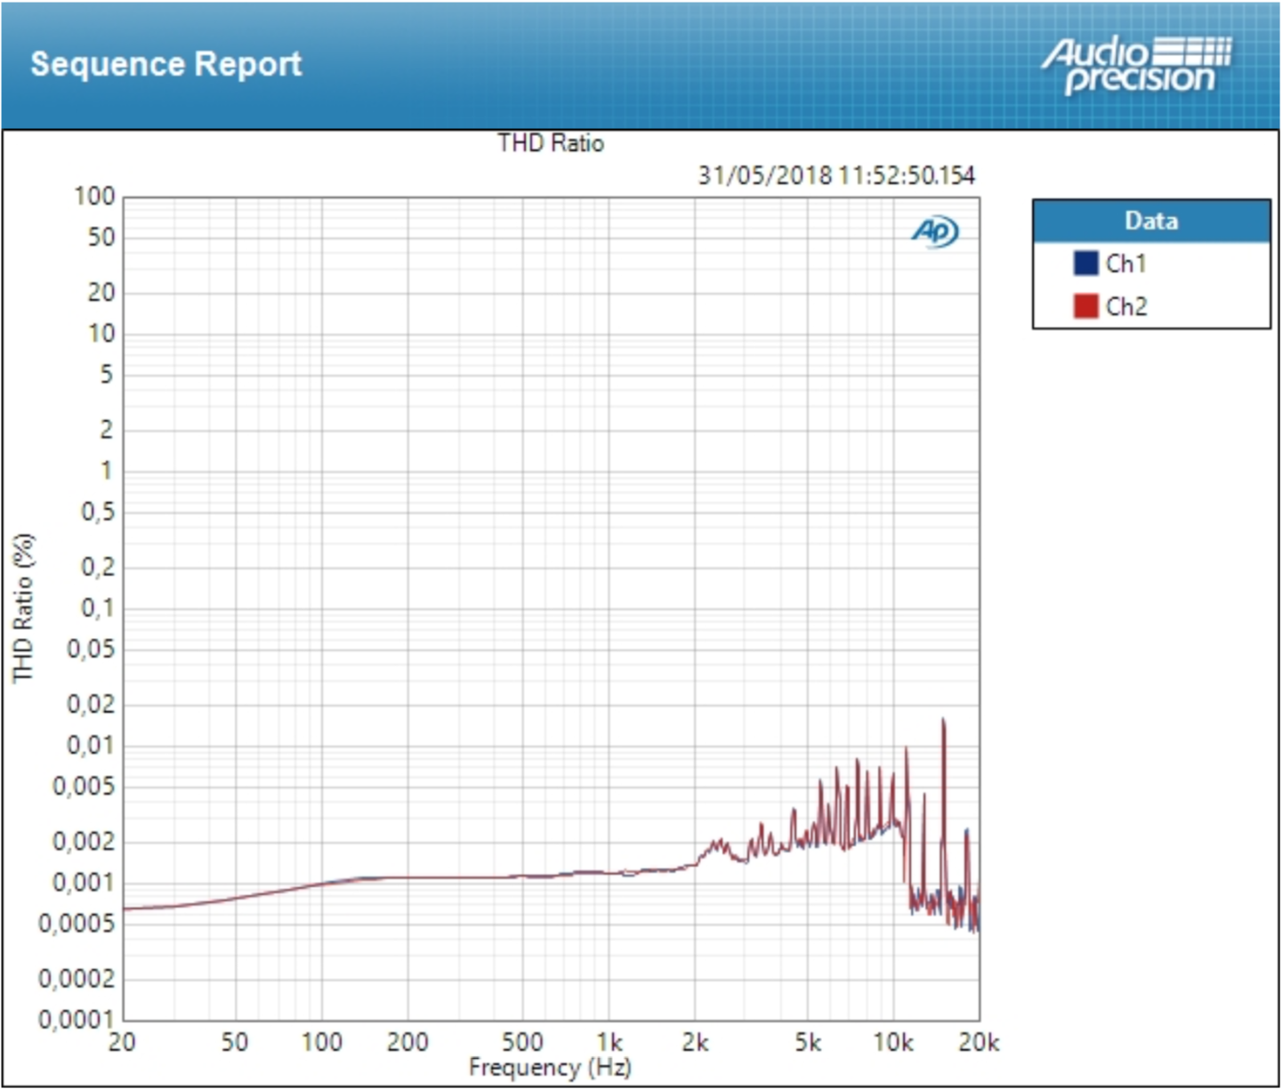Click the 0,01 label on the THD axis
The height and width of the screenshot is (1089, 1283).
click(x=91, y=745)
